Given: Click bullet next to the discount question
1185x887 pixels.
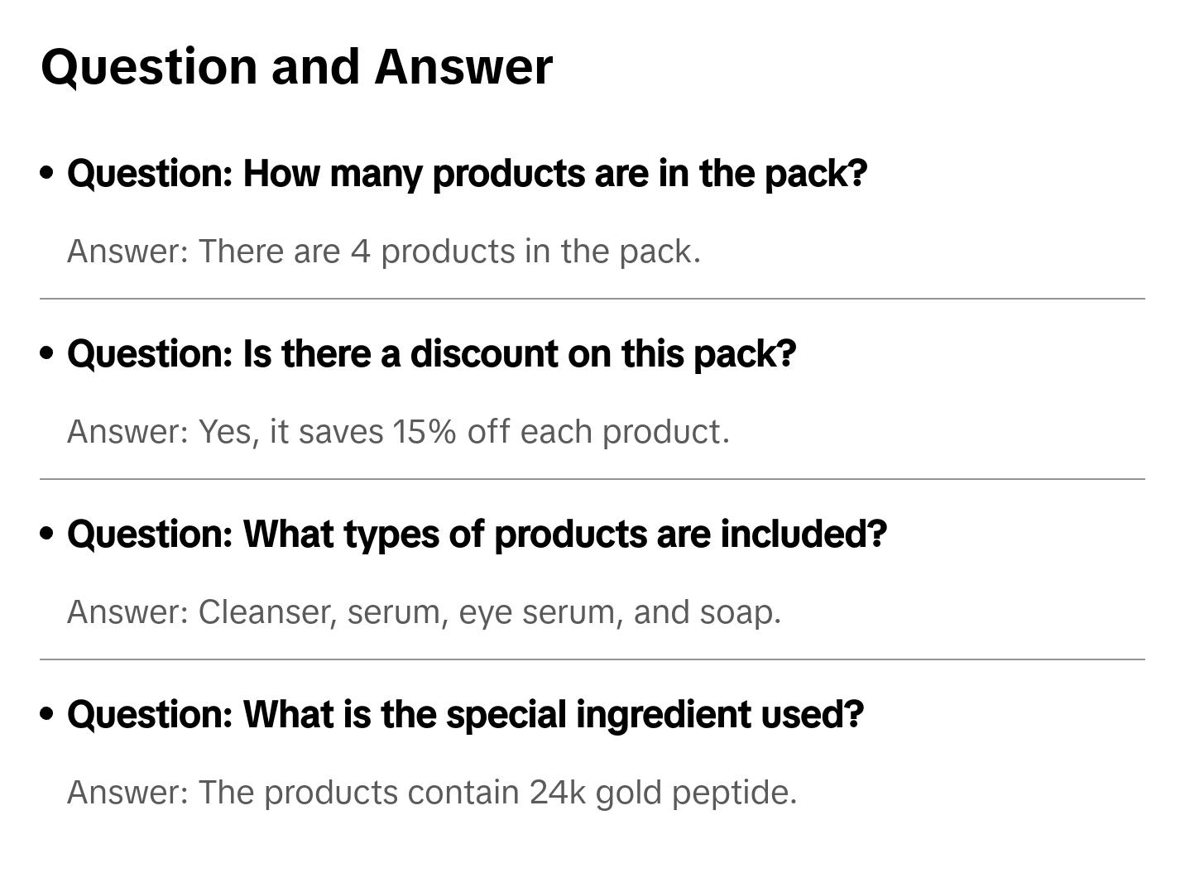Looking at the screenshot, I should point(47,353).
